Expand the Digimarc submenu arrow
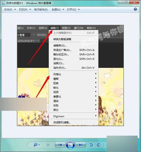The height and width of the screenshot is (152, 141). click(x=96, y=116)
